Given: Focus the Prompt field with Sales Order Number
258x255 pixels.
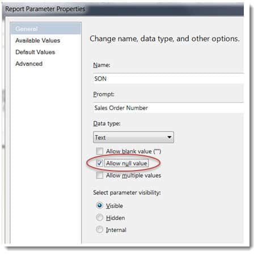Looking at the screenshot, I should (x=168, y=108).
